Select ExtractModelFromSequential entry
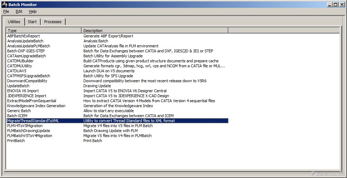The image size is (347, 178). point(32,101)
